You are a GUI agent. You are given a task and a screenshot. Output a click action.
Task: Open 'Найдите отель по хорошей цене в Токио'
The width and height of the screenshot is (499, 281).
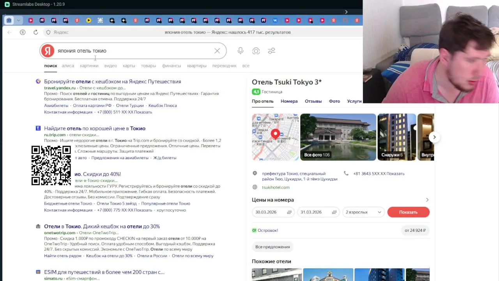[x=95, y=128]
